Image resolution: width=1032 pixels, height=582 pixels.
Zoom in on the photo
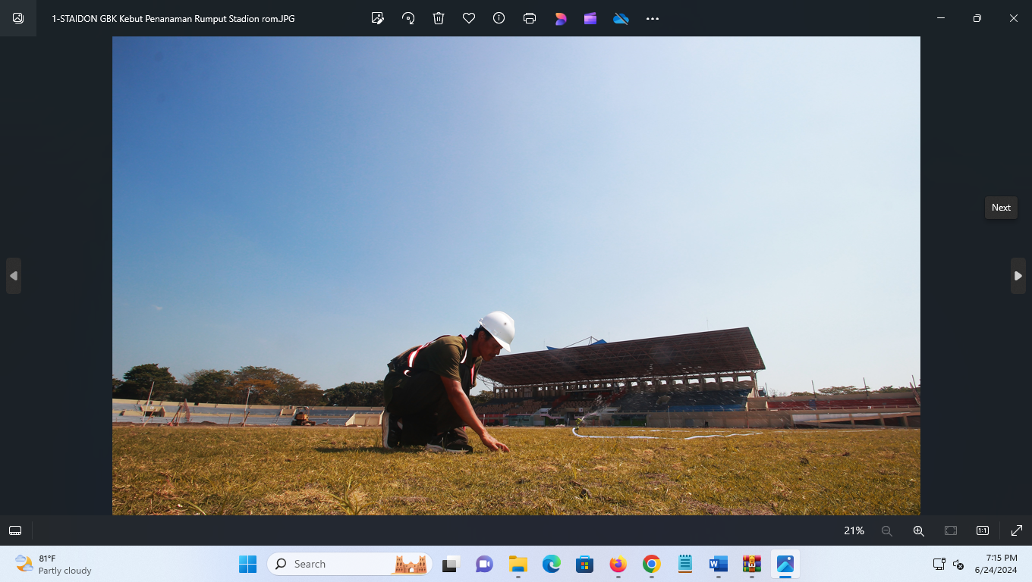918,530
